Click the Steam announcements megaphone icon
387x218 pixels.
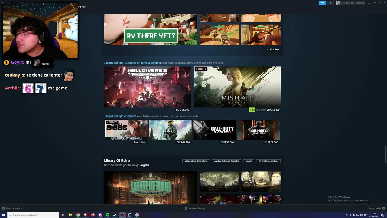(322, 3)
